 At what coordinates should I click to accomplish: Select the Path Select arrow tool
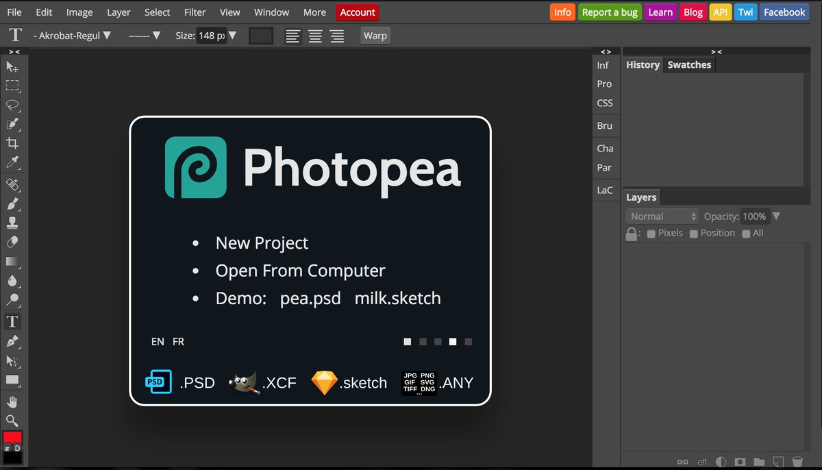click(x=12, y=360)
